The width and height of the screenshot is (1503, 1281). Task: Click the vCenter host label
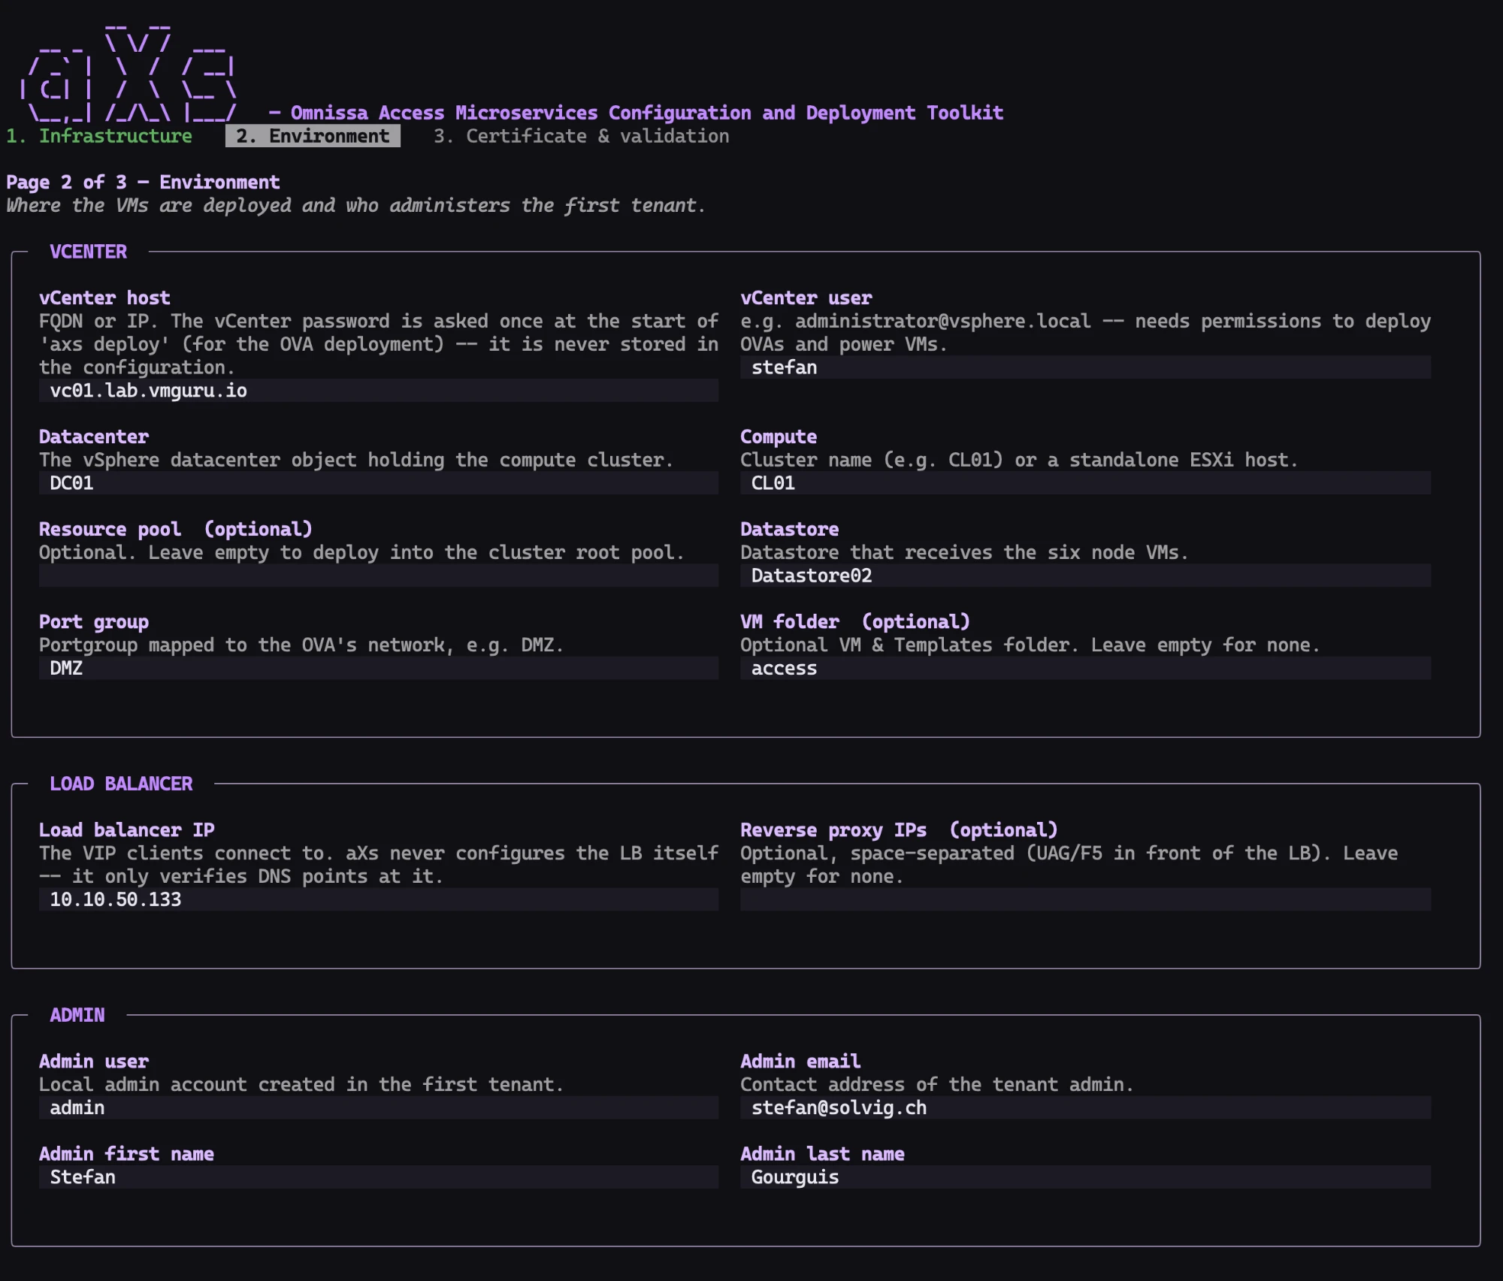point(104,298)
